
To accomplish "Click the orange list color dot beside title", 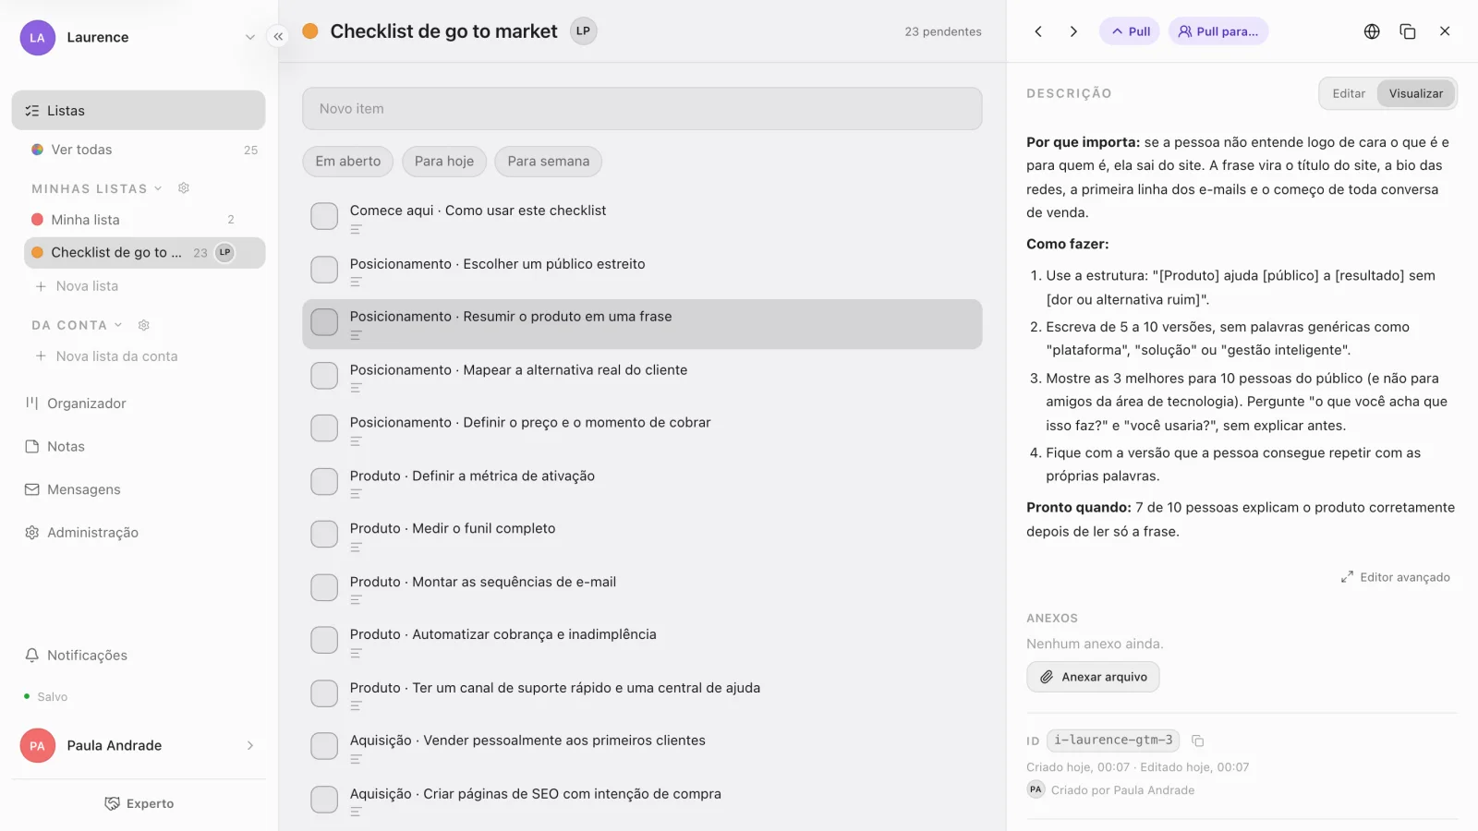I will 310,31.
